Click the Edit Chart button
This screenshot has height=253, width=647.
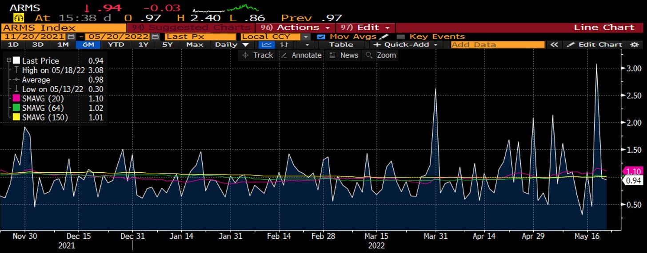tap(595, 44)
